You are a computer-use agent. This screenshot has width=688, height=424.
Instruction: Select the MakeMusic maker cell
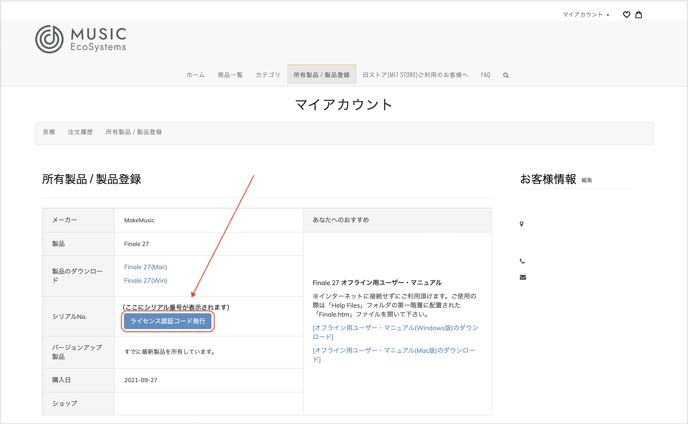(209, 220)
